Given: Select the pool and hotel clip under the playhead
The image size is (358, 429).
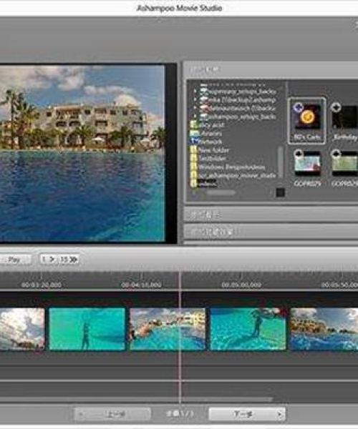Looking at the screenshot, I should click(168, 329).
